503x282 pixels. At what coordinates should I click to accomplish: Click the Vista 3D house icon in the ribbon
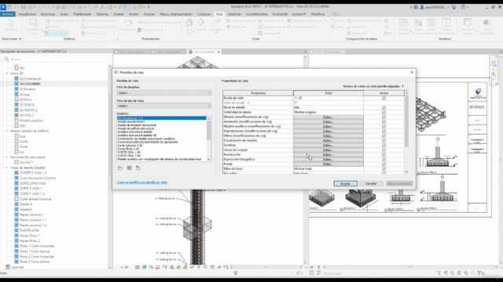(189, 23)
